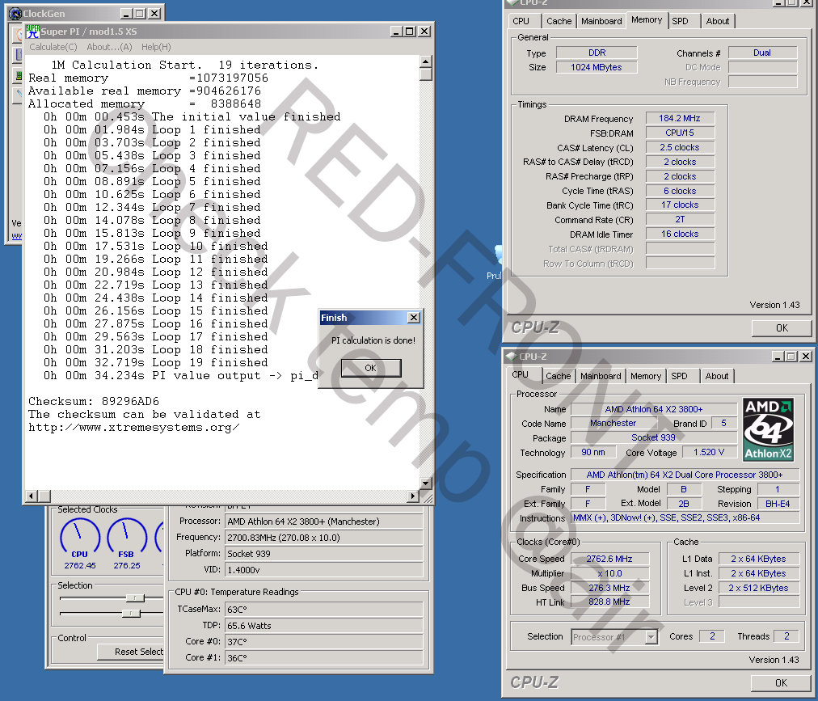The image size is (818, 701).
Task: Adjust the lower ClockGen Selection slider
Action: 131,614
